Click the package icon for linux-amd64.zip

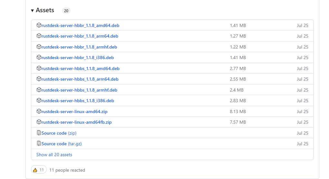39,112
